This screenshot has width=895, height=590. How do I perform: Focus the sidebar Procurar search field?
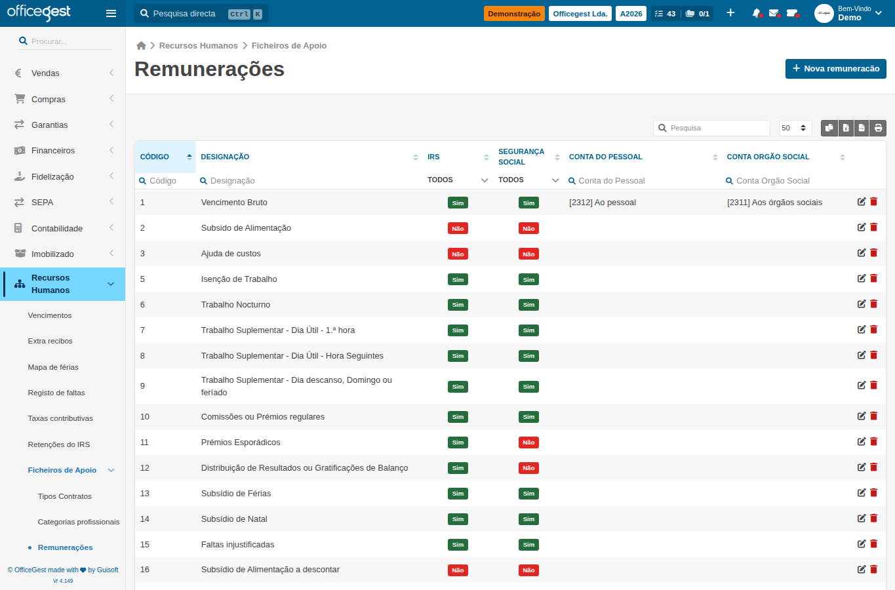64,41
